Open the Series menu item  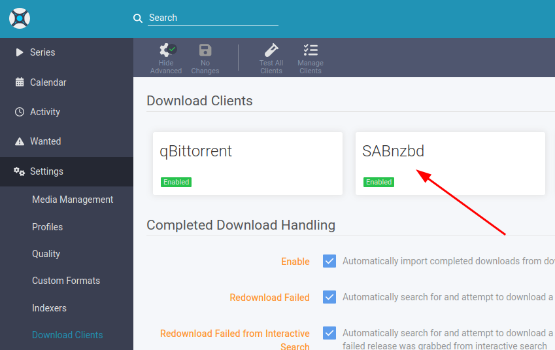[x=42, y=52]
